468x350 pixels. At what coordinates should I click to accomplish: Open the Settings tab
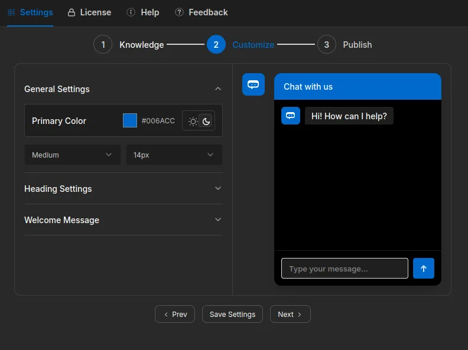(30, 12)
